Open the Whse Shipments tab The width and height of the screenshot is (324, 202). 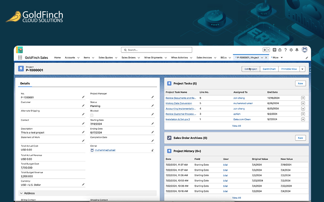(x=153, y=58)
